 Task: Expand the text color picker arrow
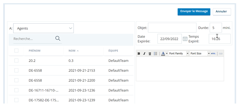pyautogui.click(x=167, y=53)
